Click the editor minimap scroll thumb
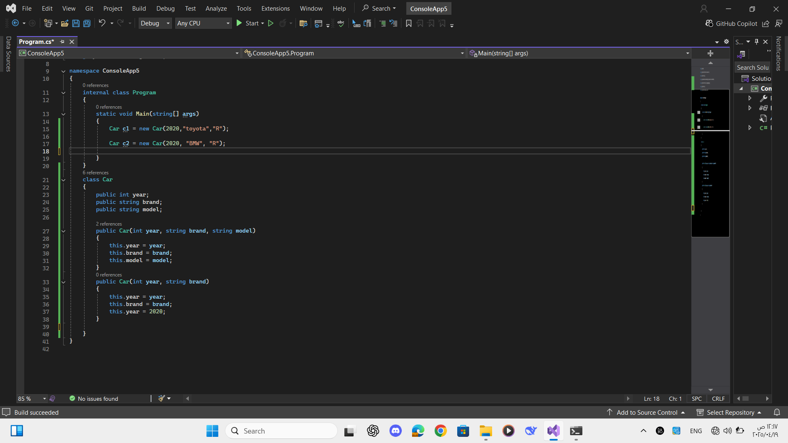The image size is (788, 443). [x=710, y=163]
